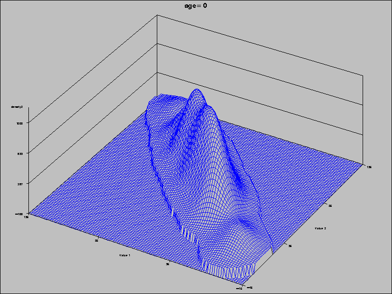Select the "Value 2" axis label
392x294 pixels.
pos(320,228)
